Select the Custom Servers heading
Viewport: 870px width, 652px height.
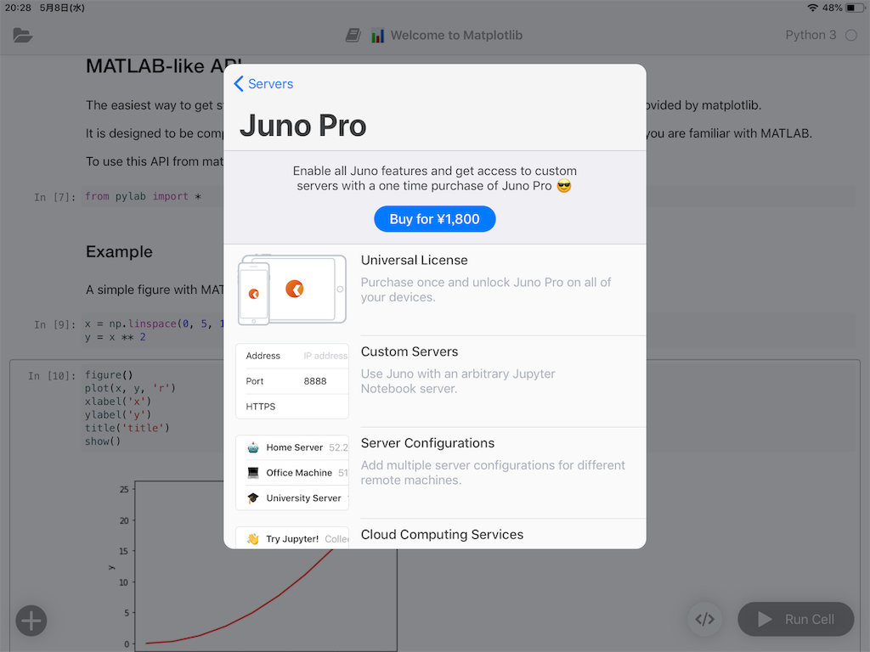(410, 351)
